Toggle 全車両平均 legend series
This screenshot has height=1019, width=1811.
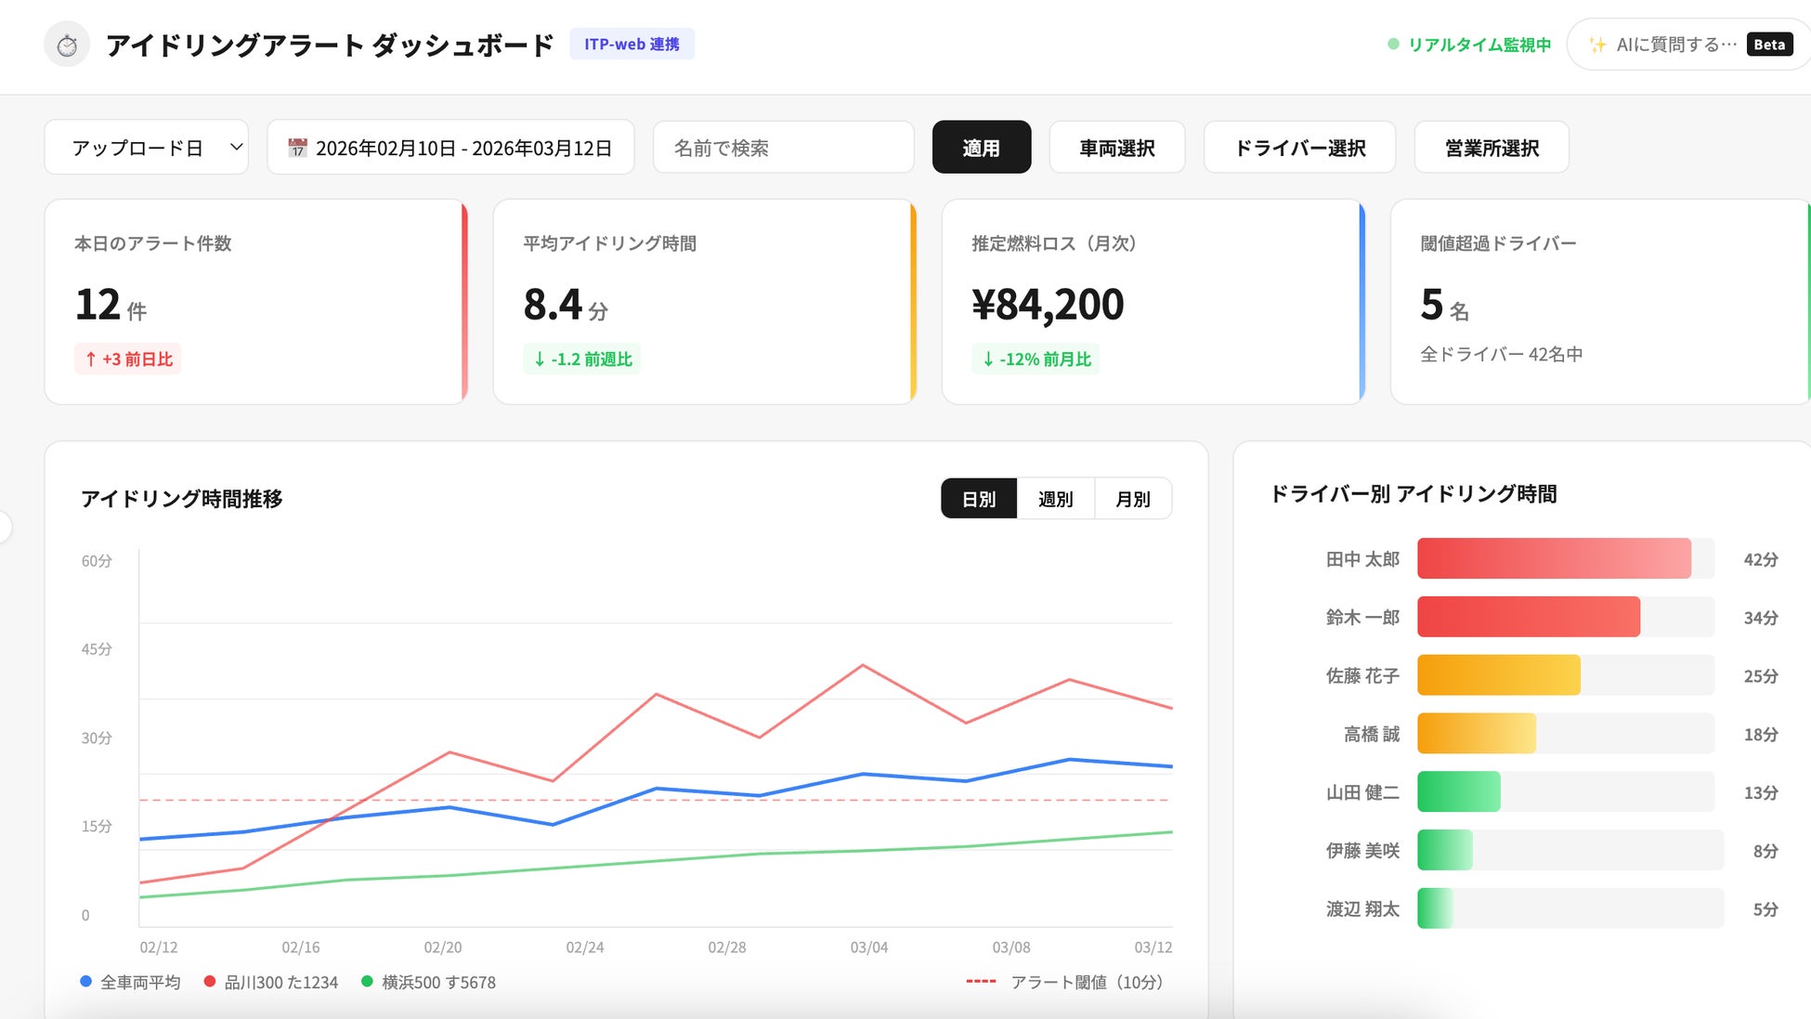[x=130, y=982]
